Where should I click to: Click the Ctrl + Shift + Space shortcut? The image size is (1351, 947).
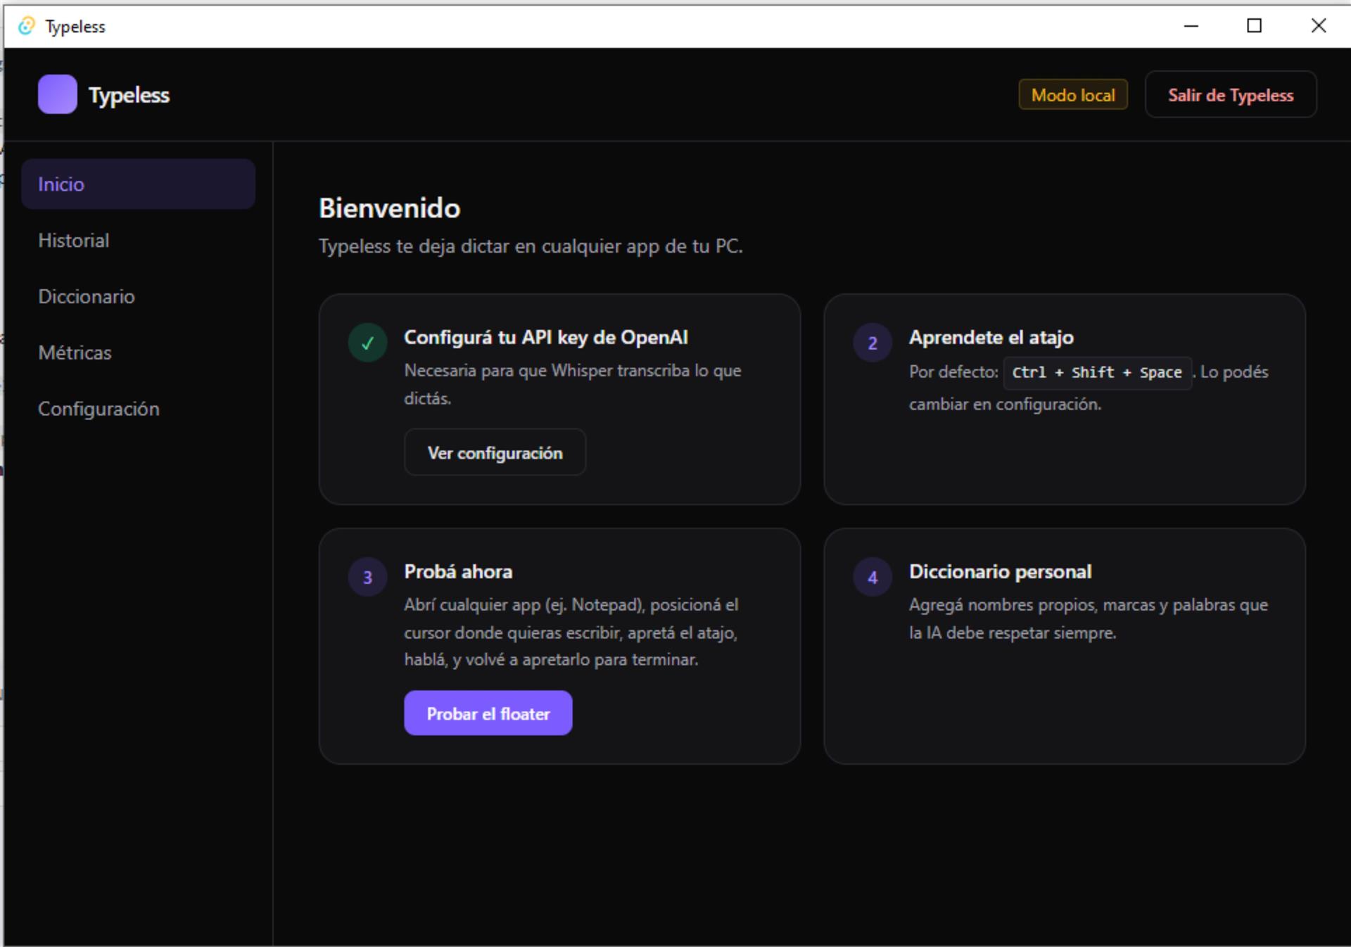coord(1097,372)
